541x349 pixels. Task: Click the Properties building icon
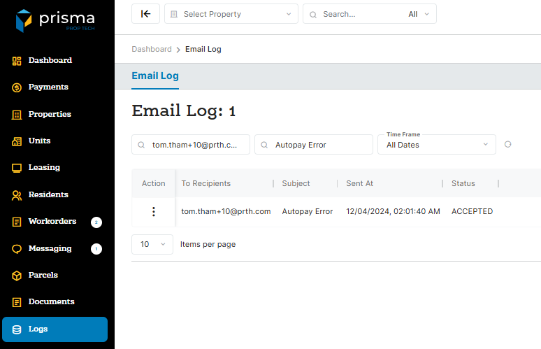coord(17,114)
